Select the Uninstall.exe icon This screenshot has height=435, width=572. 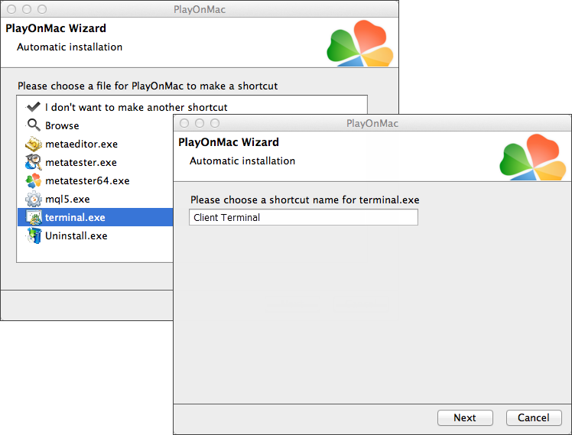point(33,235)
